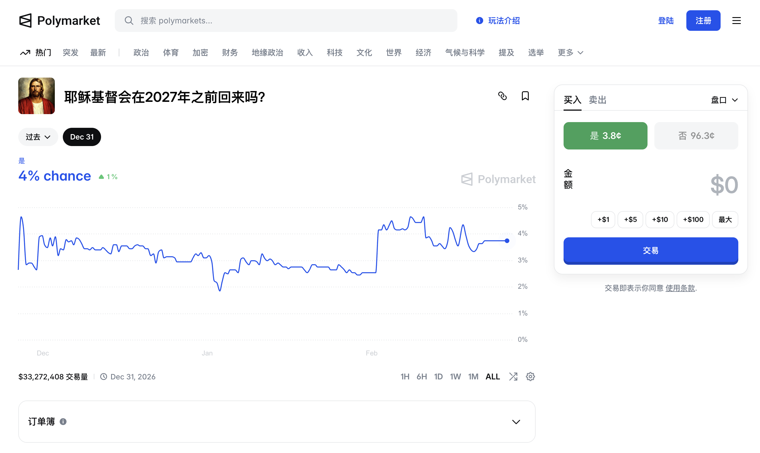Screen dimensions: 760x453
Task: Click the Polymarket logo
Action: [x=60, y=21]
